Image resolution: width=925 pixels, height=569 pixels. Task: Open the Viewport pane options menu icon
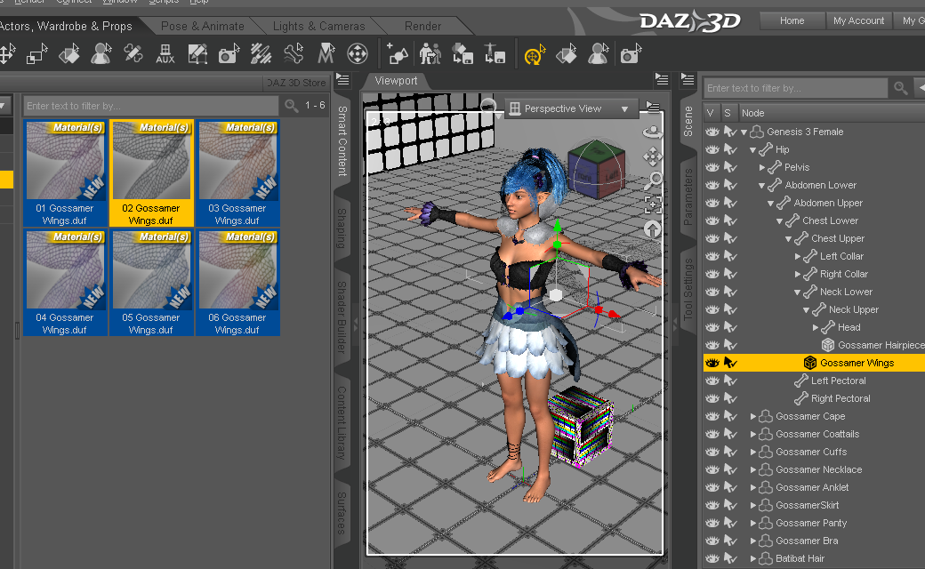662,80
